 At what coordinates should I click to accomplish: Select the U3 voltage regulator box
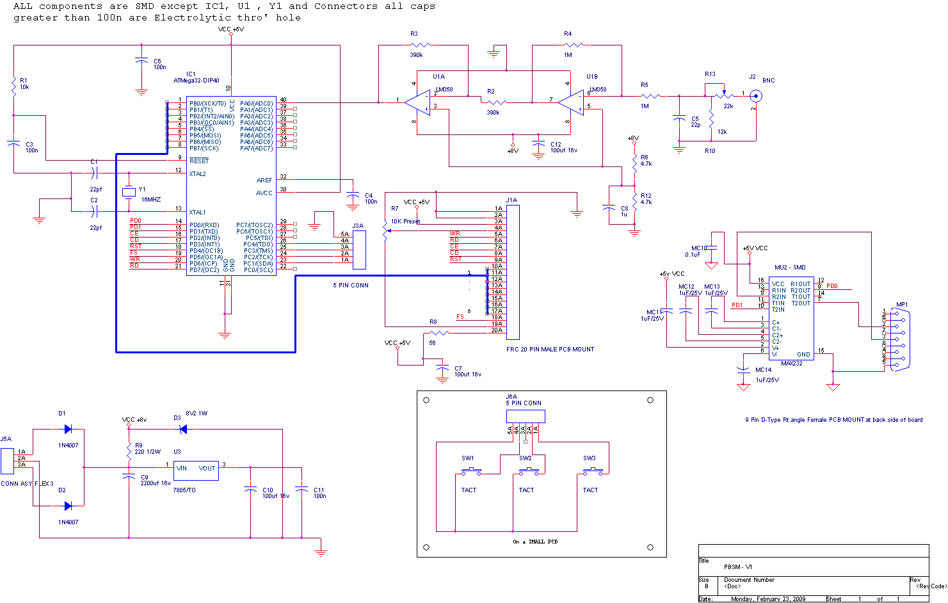click(196, 470)
